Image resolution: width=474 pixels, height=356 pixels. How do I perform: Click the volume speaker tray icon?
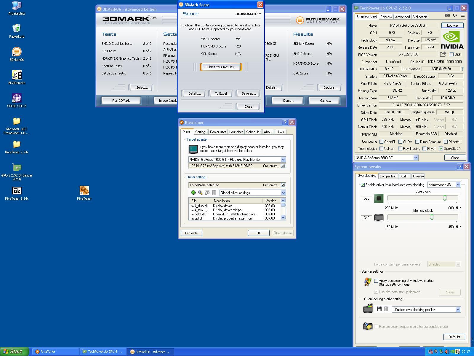pyautogui.click(x=446, y=352)
